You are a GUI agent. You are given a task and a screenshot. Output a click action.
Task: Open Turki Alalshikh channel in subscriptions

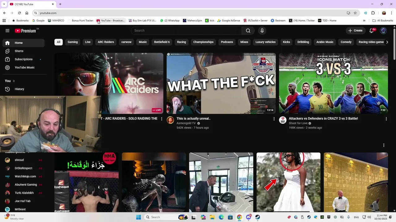pos(24,193)
